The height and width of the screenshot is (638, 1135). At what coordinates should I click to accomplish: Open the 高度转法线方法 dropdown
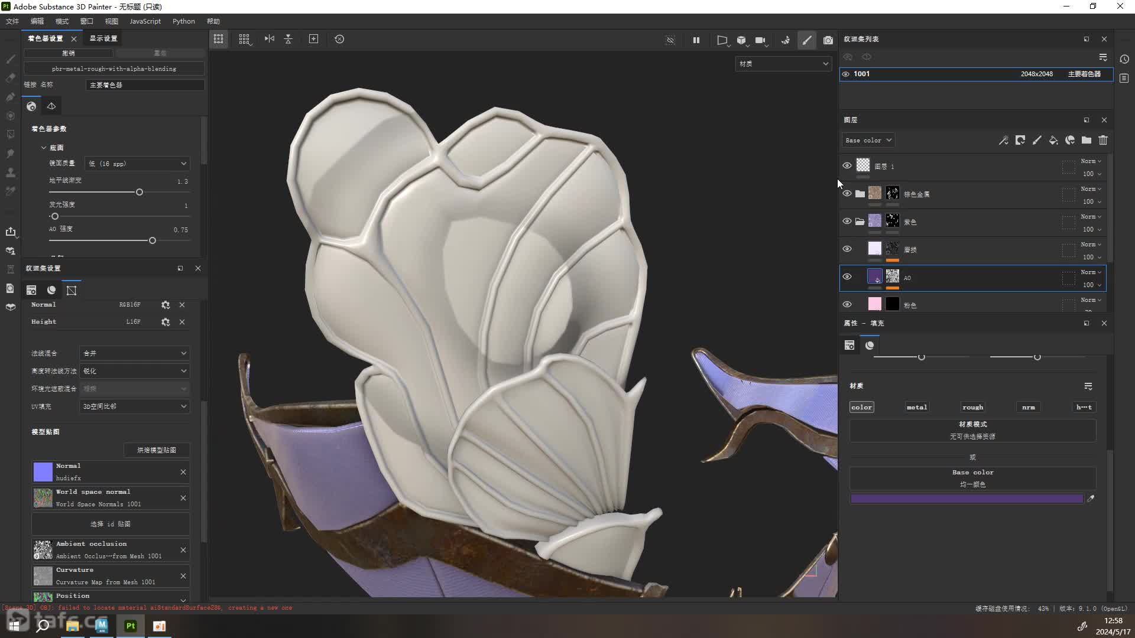135,371
